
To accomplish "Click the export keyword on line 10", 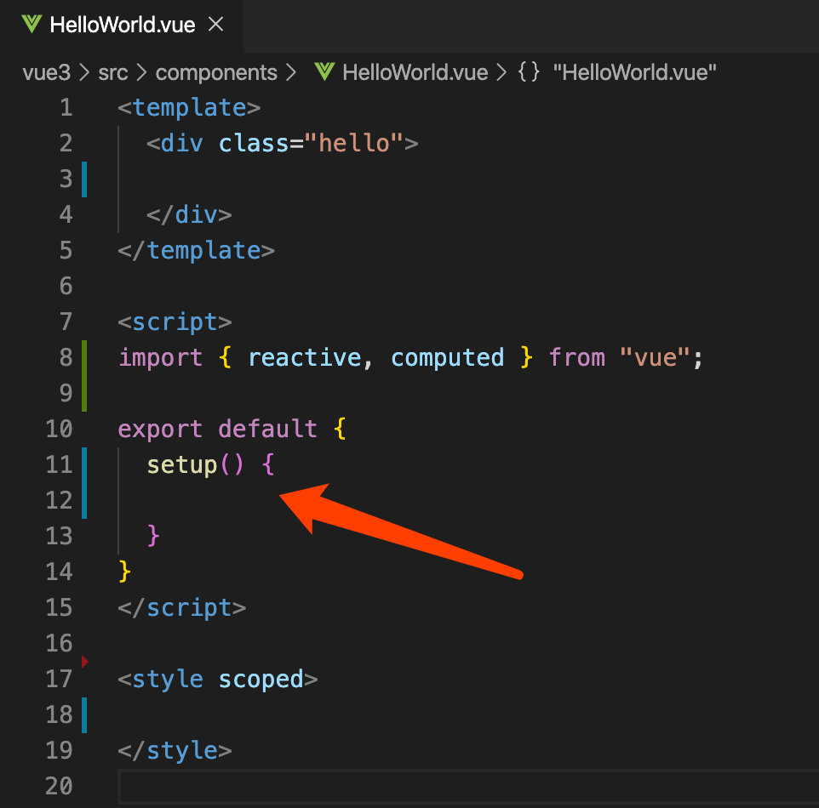I will 160,430.
